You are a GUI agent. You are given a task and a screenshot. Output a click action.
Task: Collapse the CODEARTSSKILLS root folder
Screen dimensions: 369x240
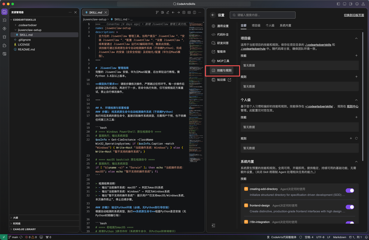[44, 20]
